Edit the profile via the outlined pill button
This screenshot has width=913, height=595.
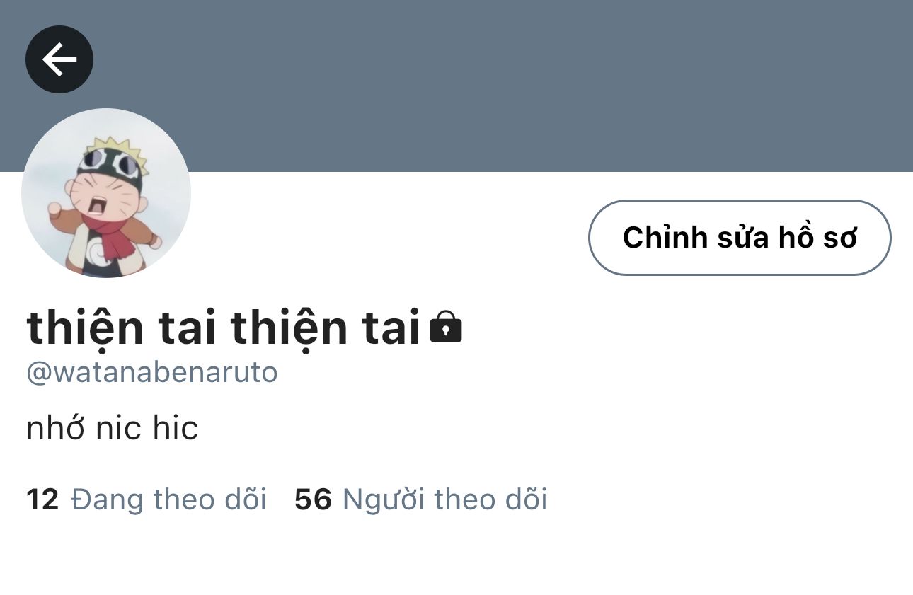(740, 238)
